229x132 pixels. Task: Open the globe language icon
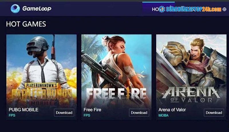pyautogui.click(x=224, y=9)
